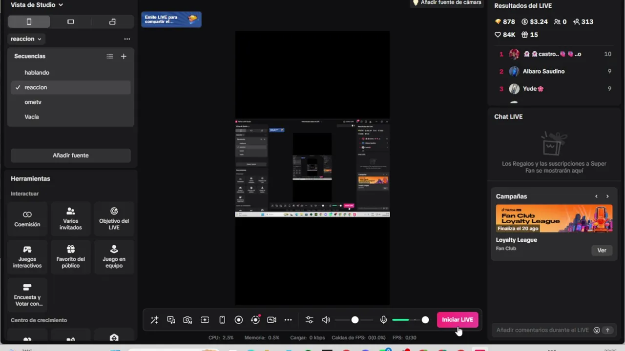The height and width of the screenshot is (351, 625).
Task: Select the checked reaccion sequence
Action: tap(71, 87)
